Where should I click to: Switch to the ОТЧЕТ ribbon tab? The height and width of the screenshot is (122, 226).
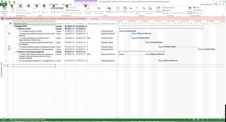(29, 5)
